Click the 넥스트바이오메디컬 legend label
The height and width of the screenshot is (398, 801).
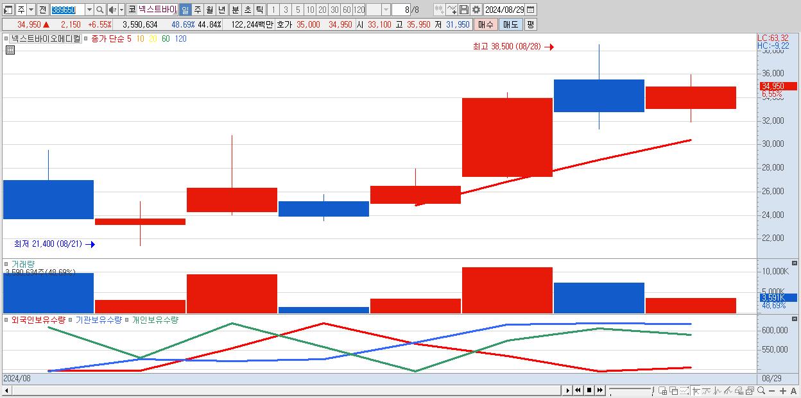(x=46, y=38)
